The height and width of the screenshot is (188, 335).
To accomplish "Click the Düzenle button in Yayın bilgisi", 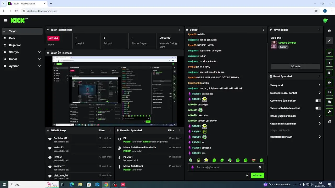I will pyautogui.click(x=295, y=66).
